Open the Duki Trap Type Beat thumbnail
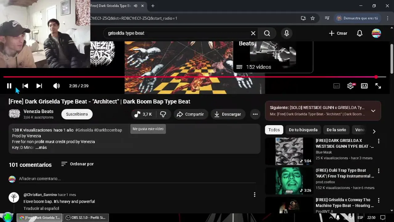This screenshot has width=394, height=222. pyautogui.click(x=289, y=181)
